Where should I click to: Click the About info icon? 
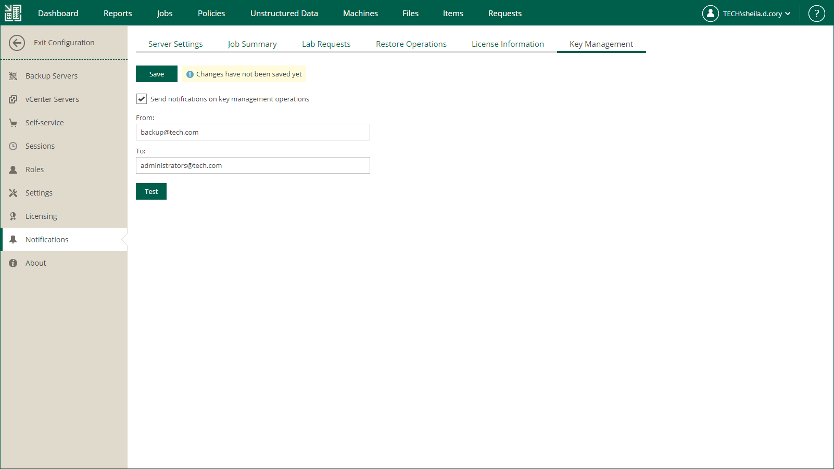click(13, 263)
